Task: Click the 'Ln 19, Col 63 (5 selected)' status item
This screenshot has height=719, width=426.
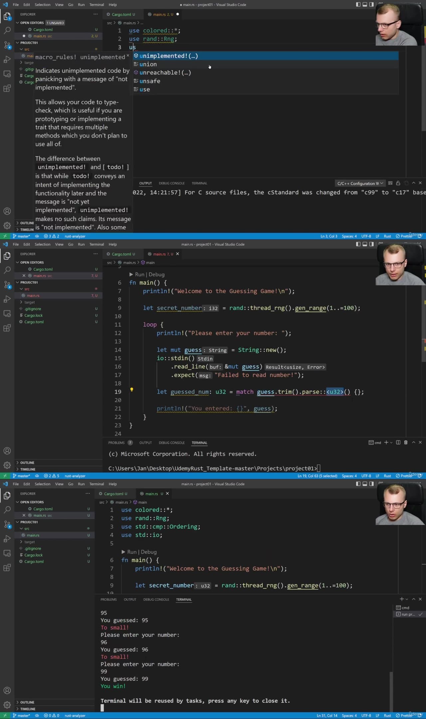Action: pyautogui.click(x=317, y=476)
